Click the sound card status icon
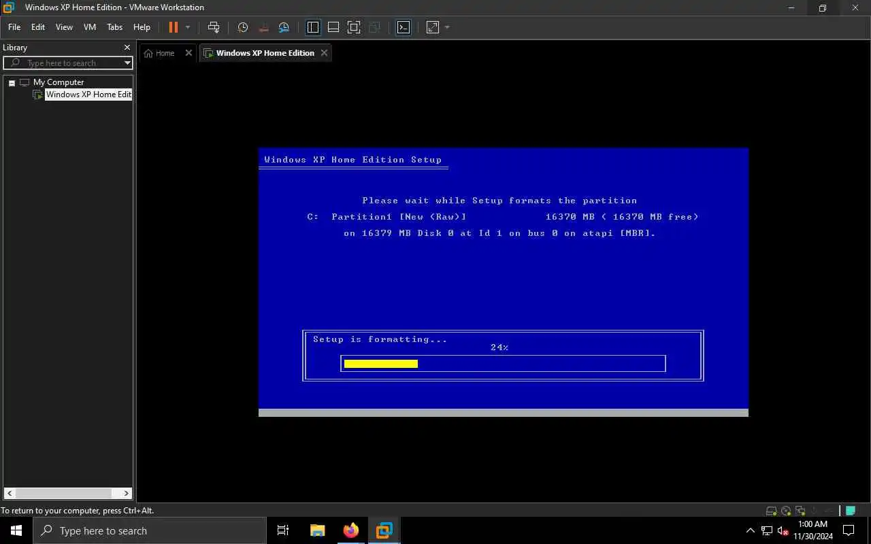 click(814, 511)
